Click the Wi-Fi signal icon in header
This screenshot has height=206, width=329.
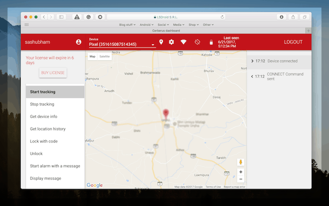click(183, 42)
